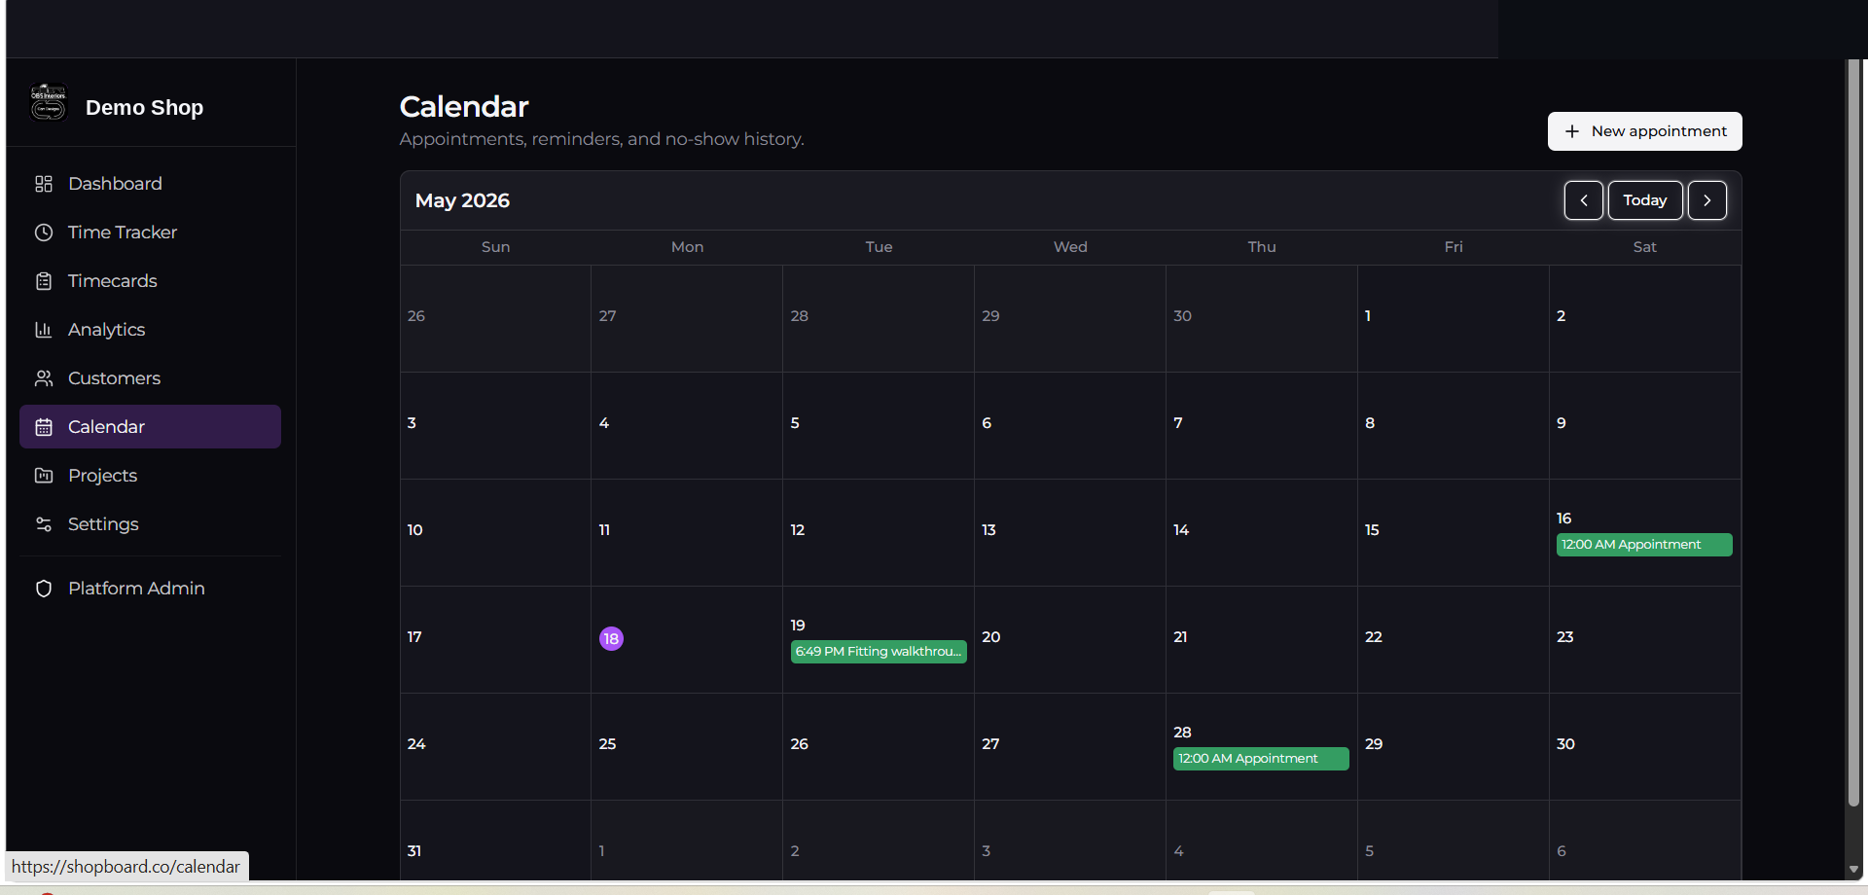
Task: Select May 7 date cell
Action: click(1262, 426)
